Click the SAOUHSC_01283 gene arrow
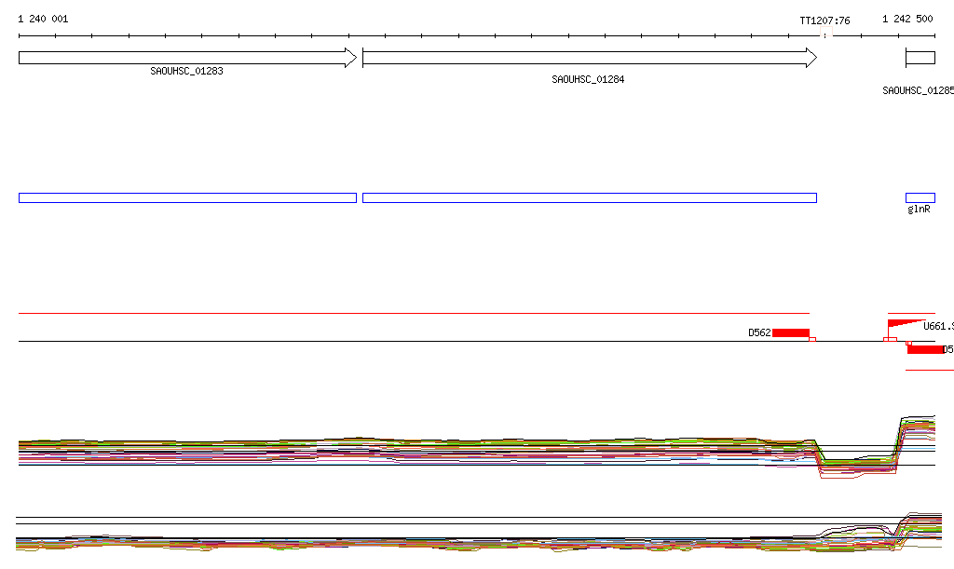This screenshot has width=954, height=569. coord(186,58)
